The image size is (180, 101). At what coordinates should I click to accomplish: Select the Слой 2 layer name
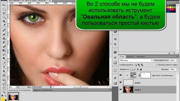coord(138,82)
